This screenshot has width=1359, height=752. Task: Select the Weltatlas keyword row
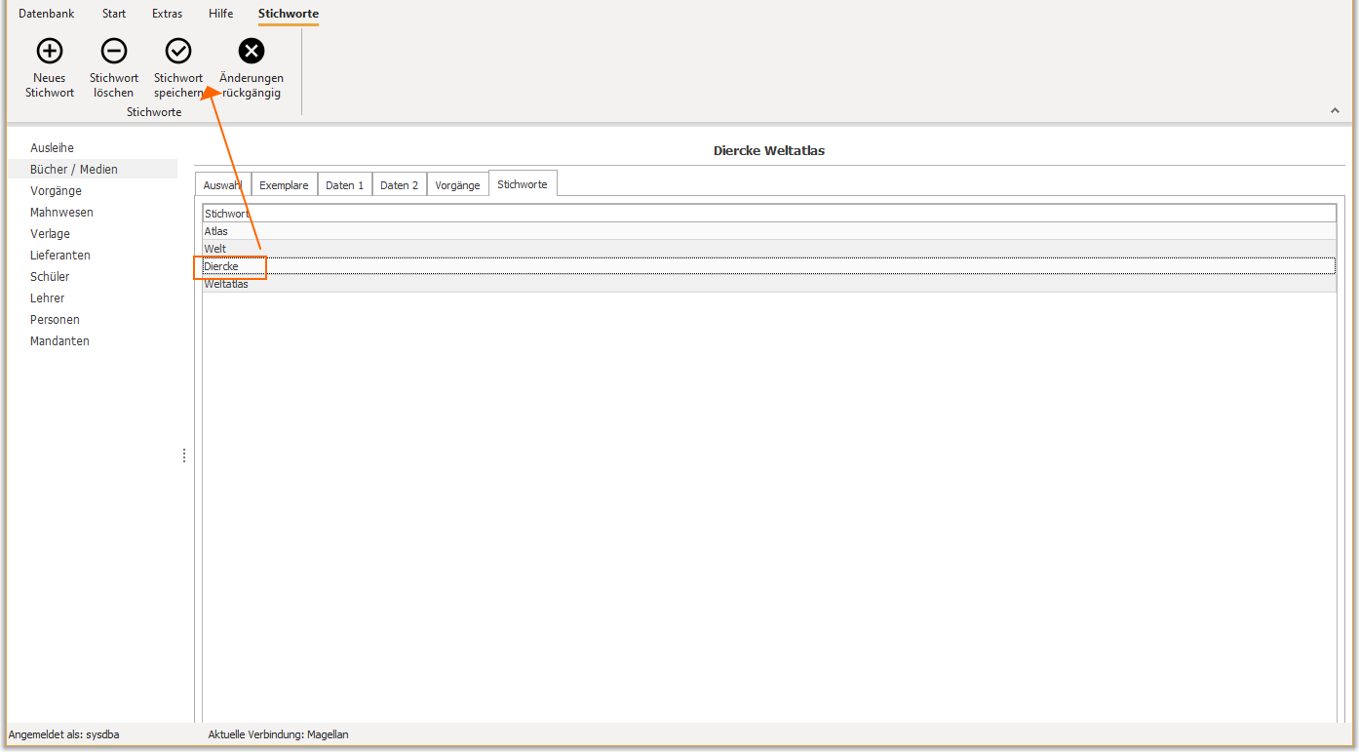769,284
